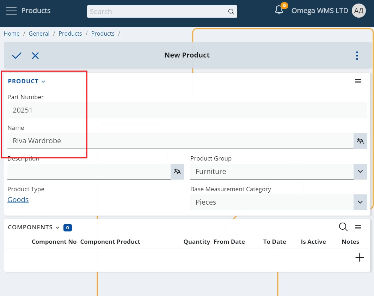Click the Component Product column header
This screenshot has height=296, width=374.
[110, 242]
